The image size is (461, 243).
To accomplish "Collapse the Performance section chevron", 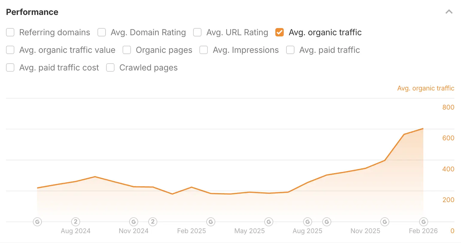I will [x=449, y=12].
